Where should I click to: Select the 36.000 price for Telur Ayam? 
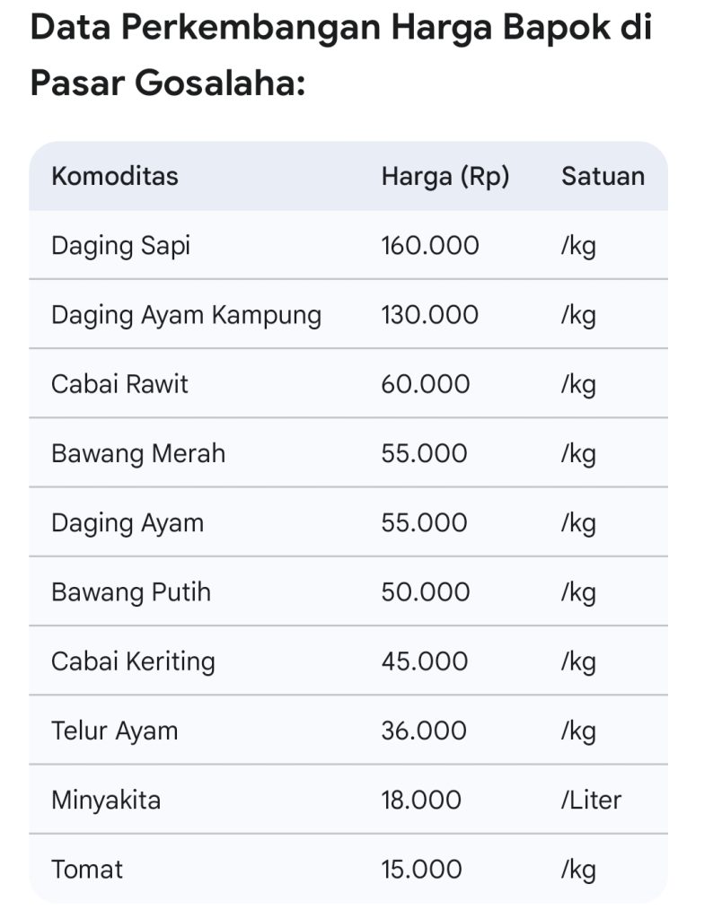click(424, 731)
